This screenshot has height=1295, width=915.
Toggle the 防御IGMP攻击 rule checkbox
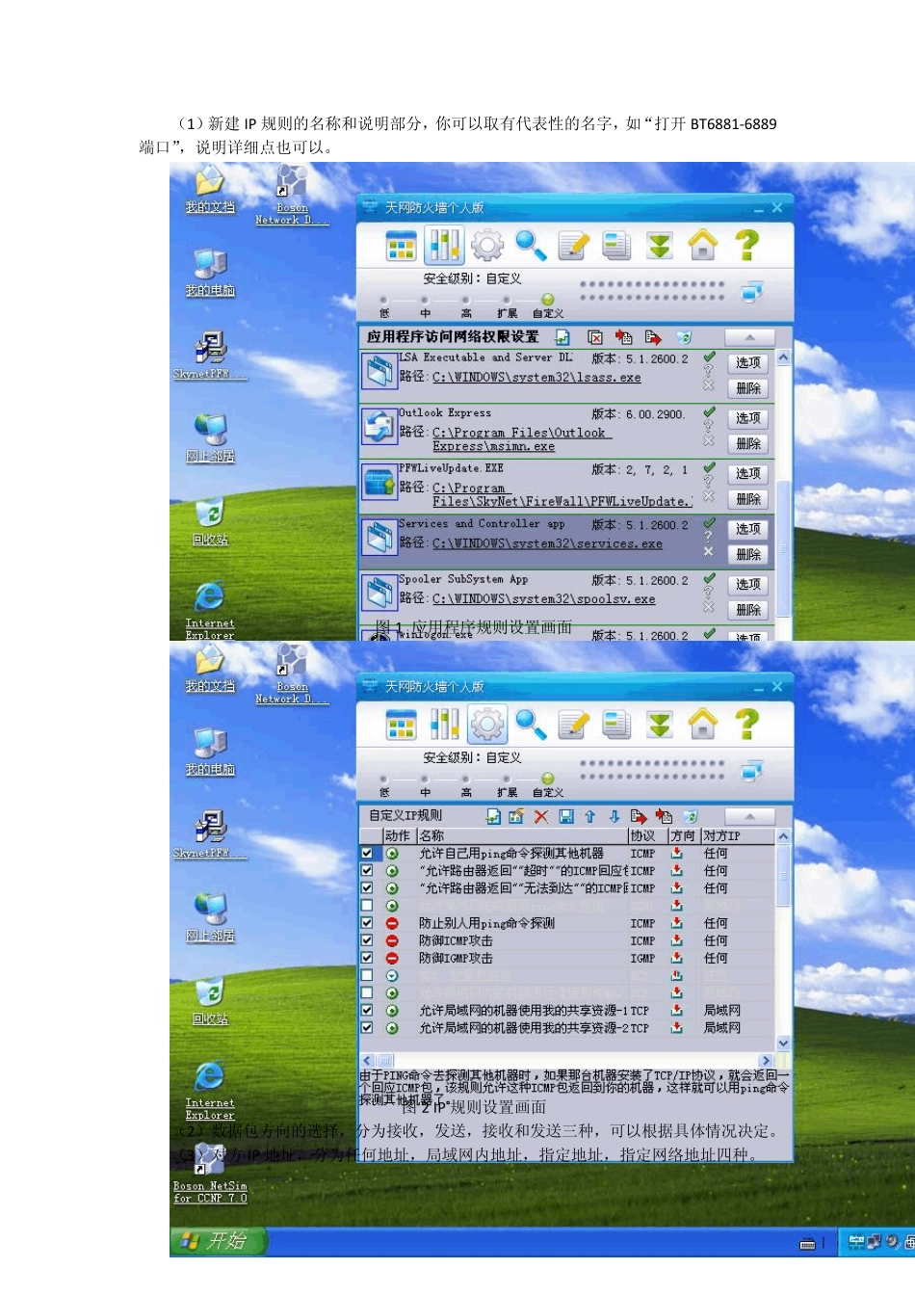coord(367,958)
